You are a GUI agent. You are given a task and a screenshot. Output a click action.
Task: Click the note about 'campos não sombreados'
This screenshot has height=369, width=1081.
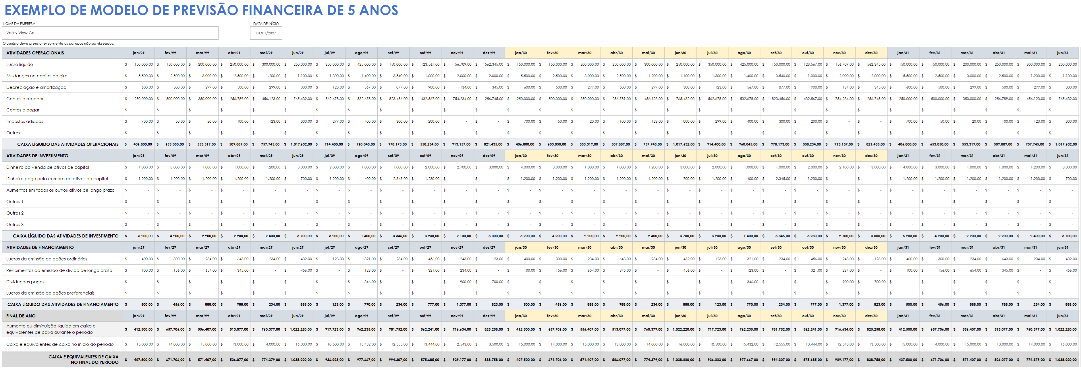click(x=58, y=43)
